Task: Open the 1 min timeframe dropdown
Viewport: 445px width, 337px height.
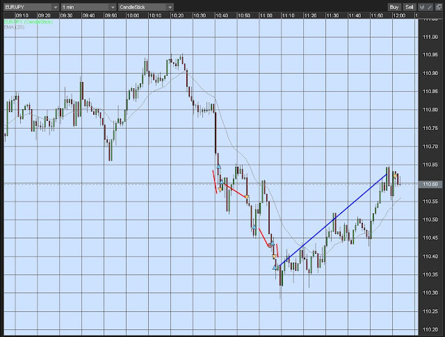Action: tap(88, 7)
